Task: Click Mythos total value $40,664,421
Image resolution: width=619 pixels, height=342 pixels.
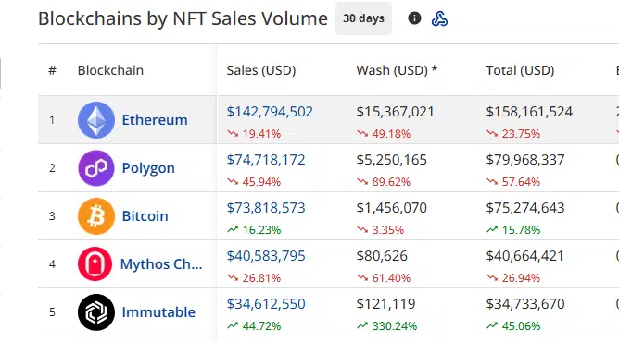Action: tap(525, 256)
